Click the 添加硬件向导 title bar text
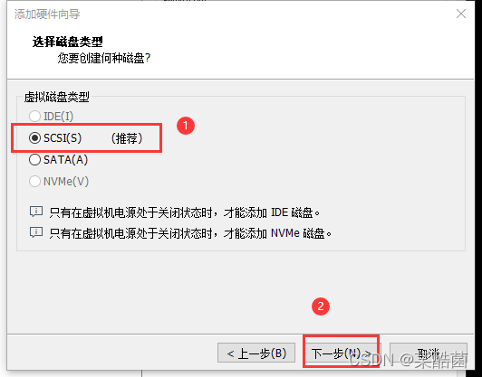Image resolution: width=482 pixels, height=377 pixels. [47, 14]
